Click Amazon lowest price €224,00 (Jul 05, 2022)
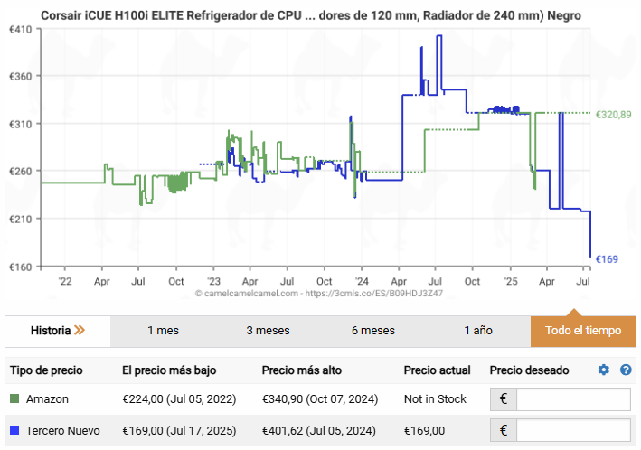The height and width of the screenshot is (450, 641). [179, 398]
